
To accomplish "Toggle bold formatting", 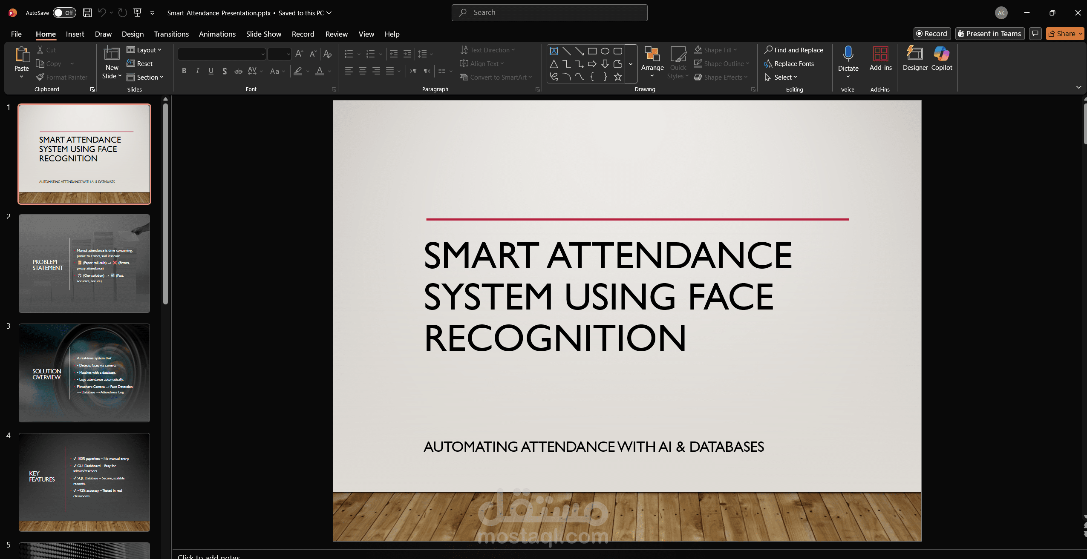I will point(184,71).
